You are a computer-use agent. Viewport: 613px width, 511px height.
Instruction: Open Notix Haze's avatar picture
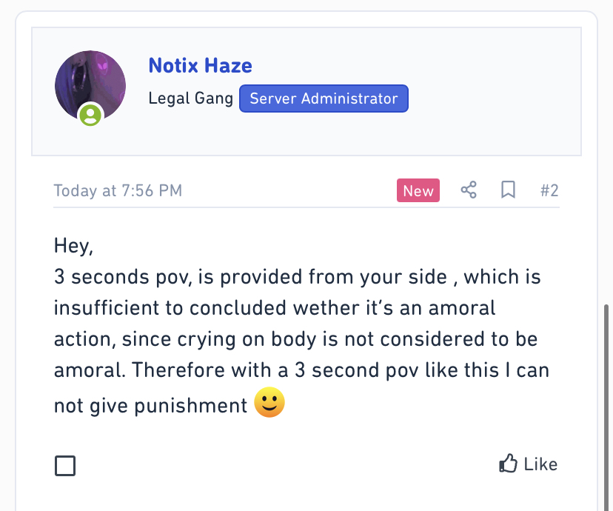tap(90, 85)
